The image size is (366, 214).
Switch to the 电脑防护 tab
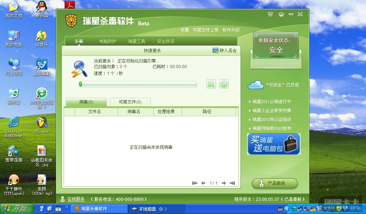click(x=108, y=41)
